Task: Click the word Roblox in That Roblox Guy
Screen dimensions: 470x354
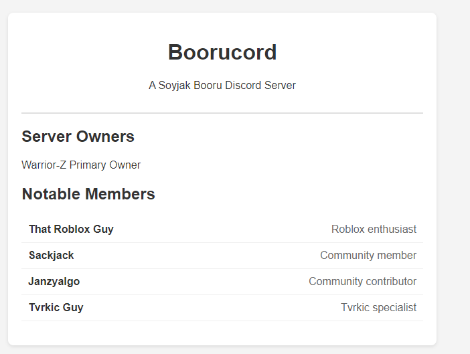Action: (x=72, y=230)
